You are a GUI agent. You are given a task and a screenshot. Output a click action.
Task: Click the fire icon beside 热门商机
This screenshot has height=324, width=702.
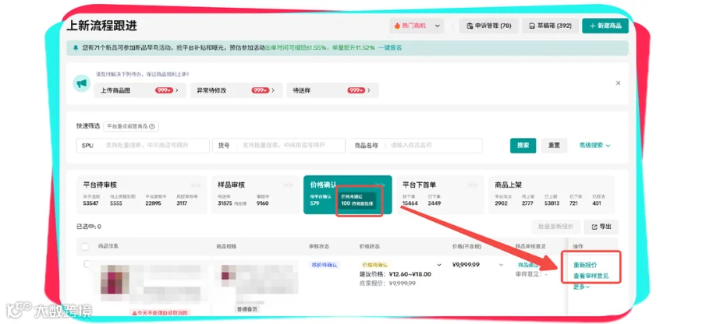(x=397, y=26)
